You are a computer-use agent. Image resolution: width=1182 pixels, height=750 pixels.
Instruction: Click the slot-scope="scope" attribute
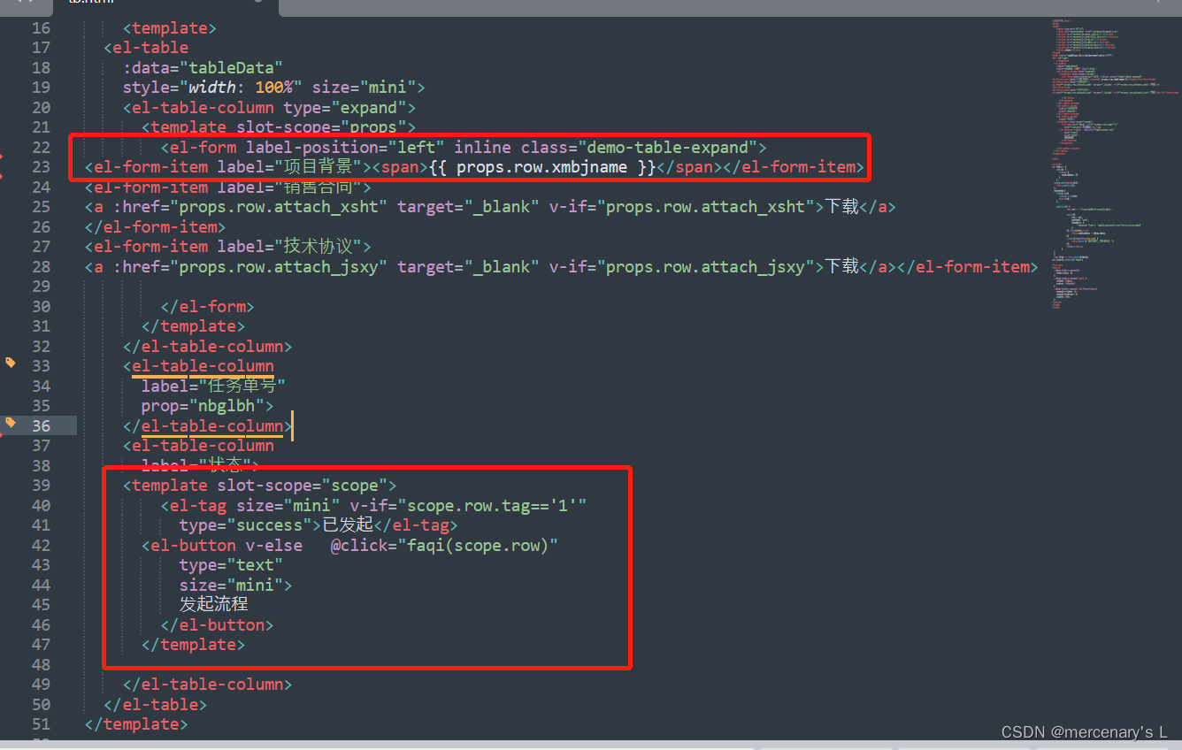coord(302,486)
